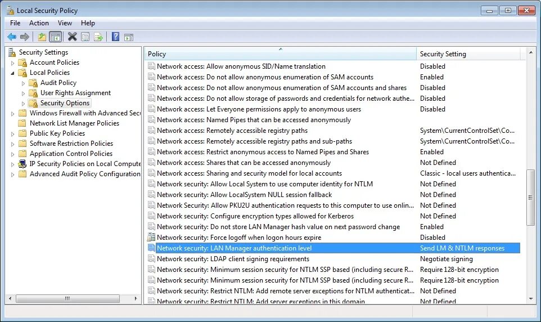This screenshot has width=541, height=322.
Task: Click the policy list vertical scrollbar thumb
Action: tap(531, 198)
